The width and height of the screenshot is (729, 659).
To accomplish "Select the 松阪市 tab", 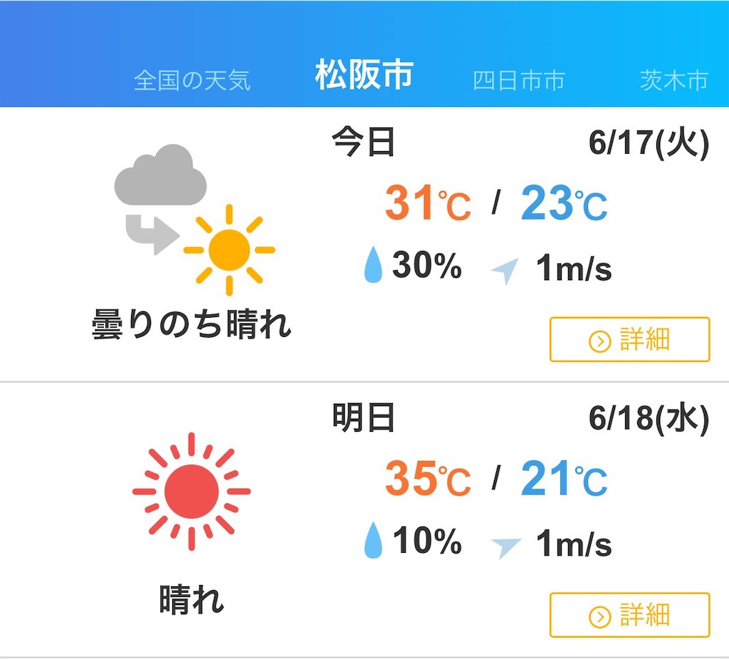I will (364, 73).
